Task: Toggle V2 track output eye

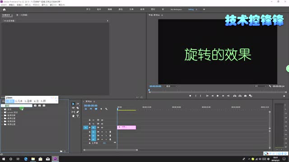Action: [102, 124]
